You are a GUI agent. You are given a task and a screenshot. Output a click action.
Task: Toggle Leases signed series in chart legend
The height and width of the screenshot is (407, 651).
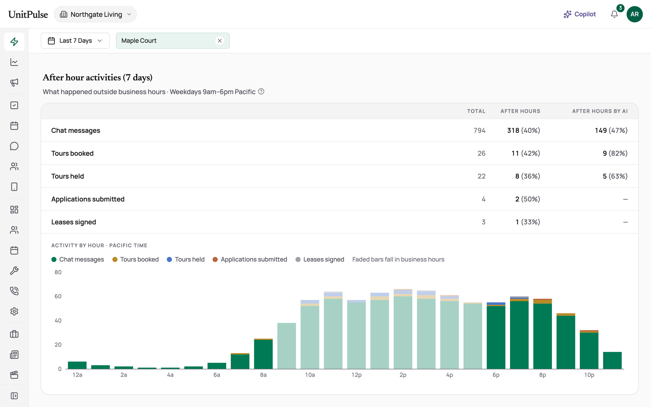pos(320,259)
